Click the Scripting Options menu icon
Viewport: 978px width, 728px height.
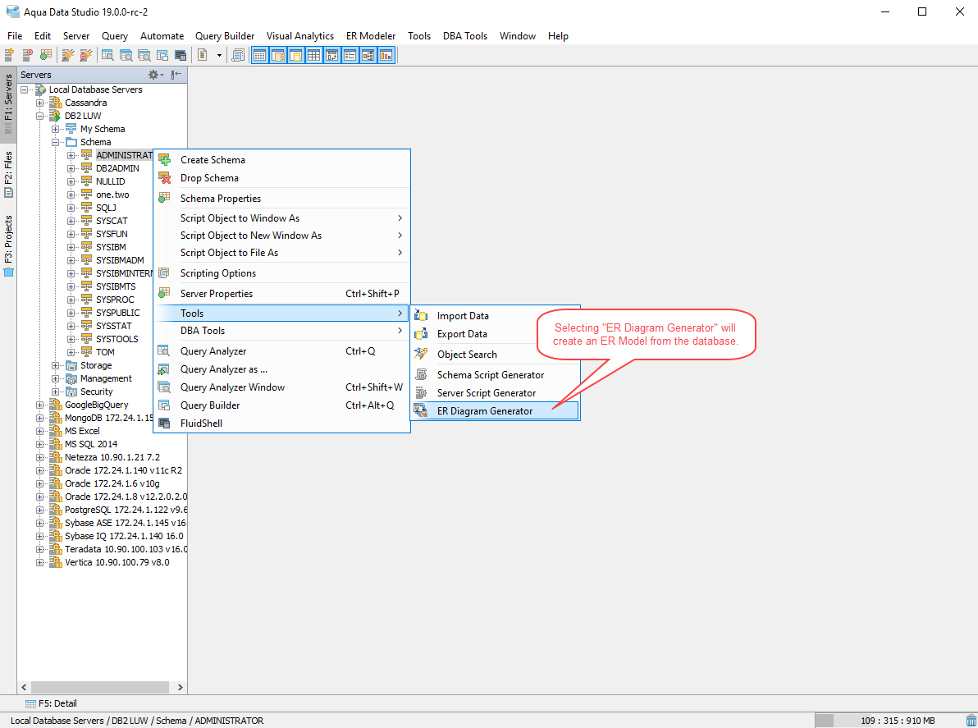[164, 272]
